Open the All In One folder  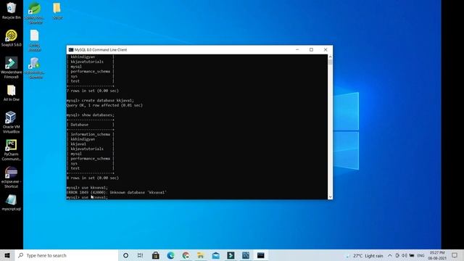[x=12, y=93]
